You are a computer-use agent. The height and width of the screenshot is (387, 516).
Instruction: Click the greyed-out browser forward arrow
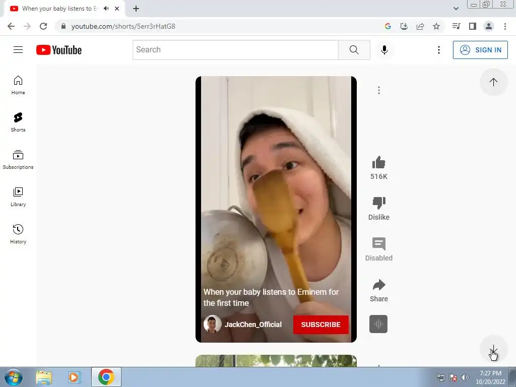pyautogui.click(x=27, y=26)
